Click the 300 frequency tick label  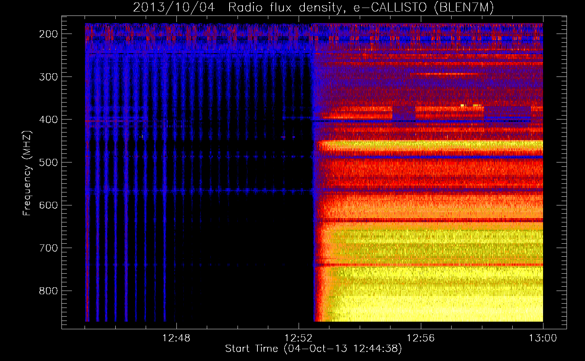(48, 77)
